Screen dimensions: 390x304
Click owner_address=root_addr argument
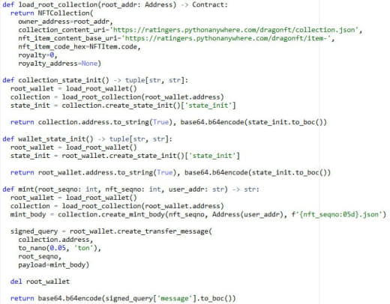coord(65,22)
